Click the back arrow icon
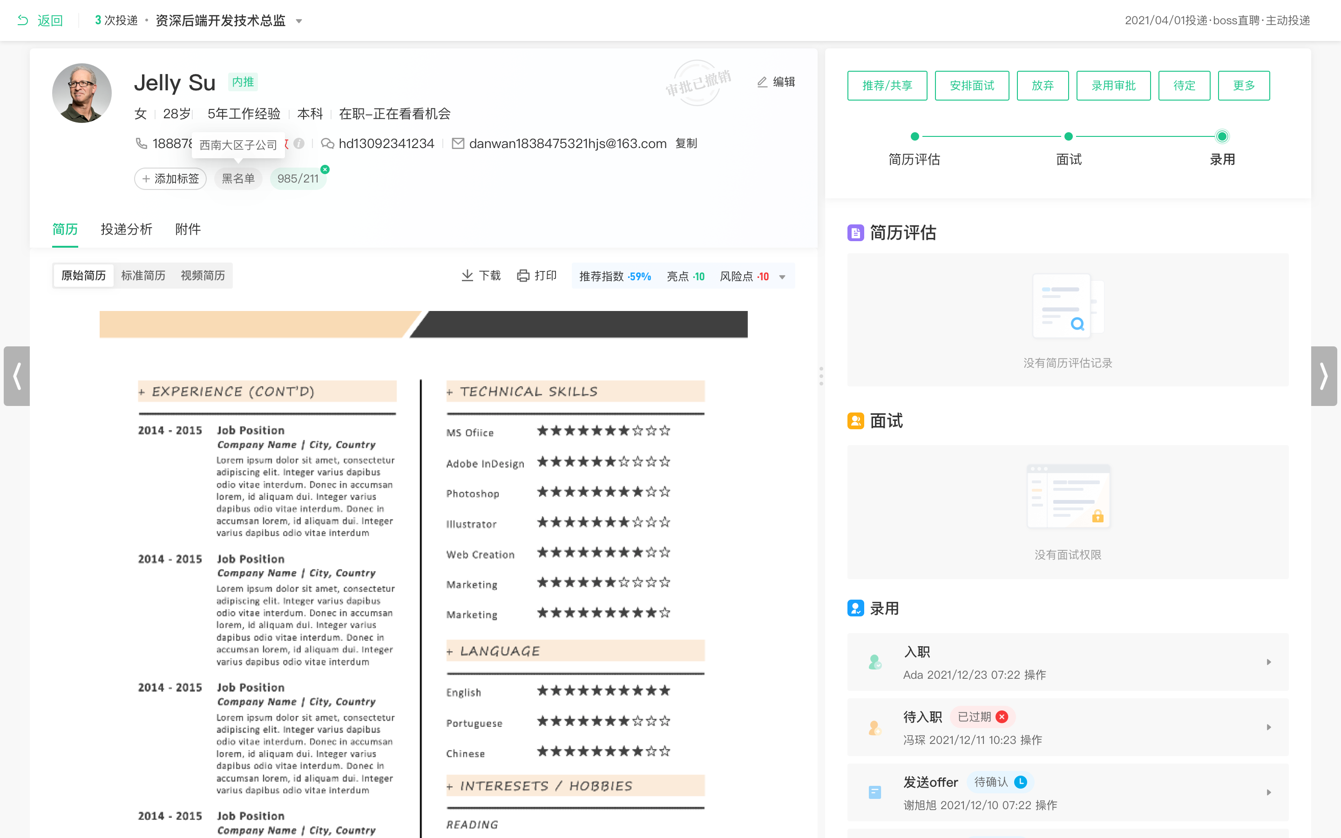This screenshot has width=1341, height=838. (23, 20)
